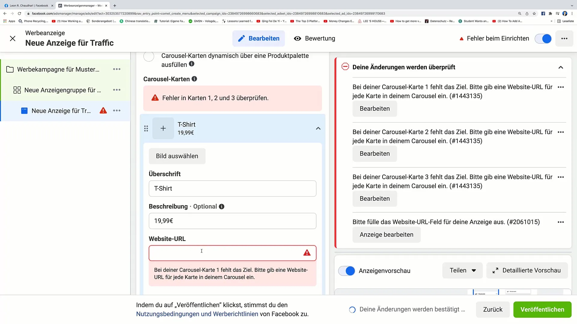This screenshot has width=577, height=324.
Task: Click the Fehler in Karten 1, 2 und 3 überprüfen message
Action: [215, 98]
